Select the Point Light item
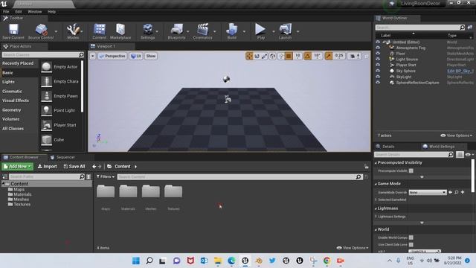This screenshot has width=476, height=268. point(59,110)
